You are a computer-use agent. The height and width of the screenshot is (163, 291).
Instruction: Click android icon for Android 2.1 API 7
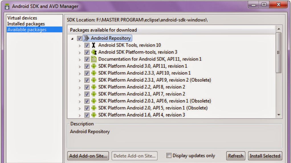click(x=94, y=94)
